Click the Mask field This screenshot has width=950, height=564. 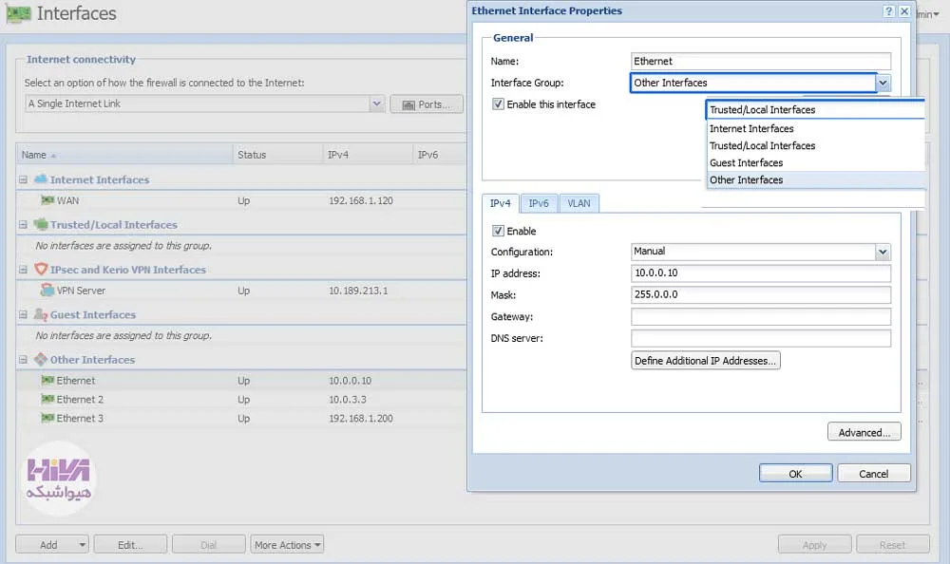(x=761, y=295)
